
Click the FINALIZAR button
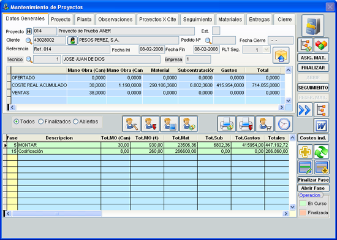(313, 68)
